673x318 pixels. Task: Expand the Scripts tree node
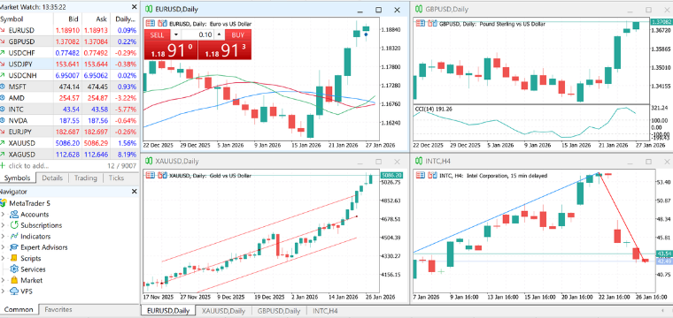coord(3,259)
